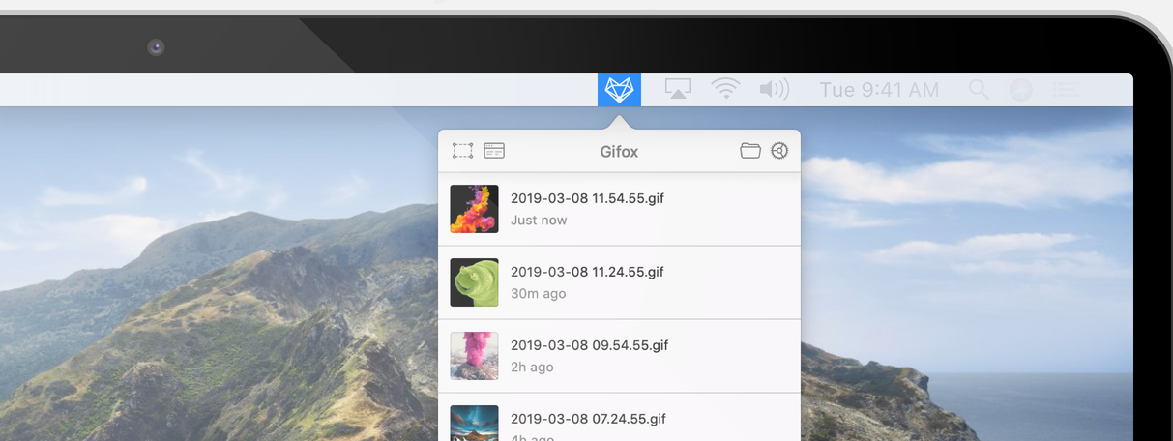Start window recording mode in Gifox
The width and height of the screenshot is (1173, 441).
coord(494,151)
